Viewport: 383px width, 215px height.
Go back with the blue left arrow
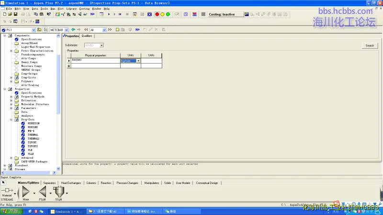(x=73, y=30)
